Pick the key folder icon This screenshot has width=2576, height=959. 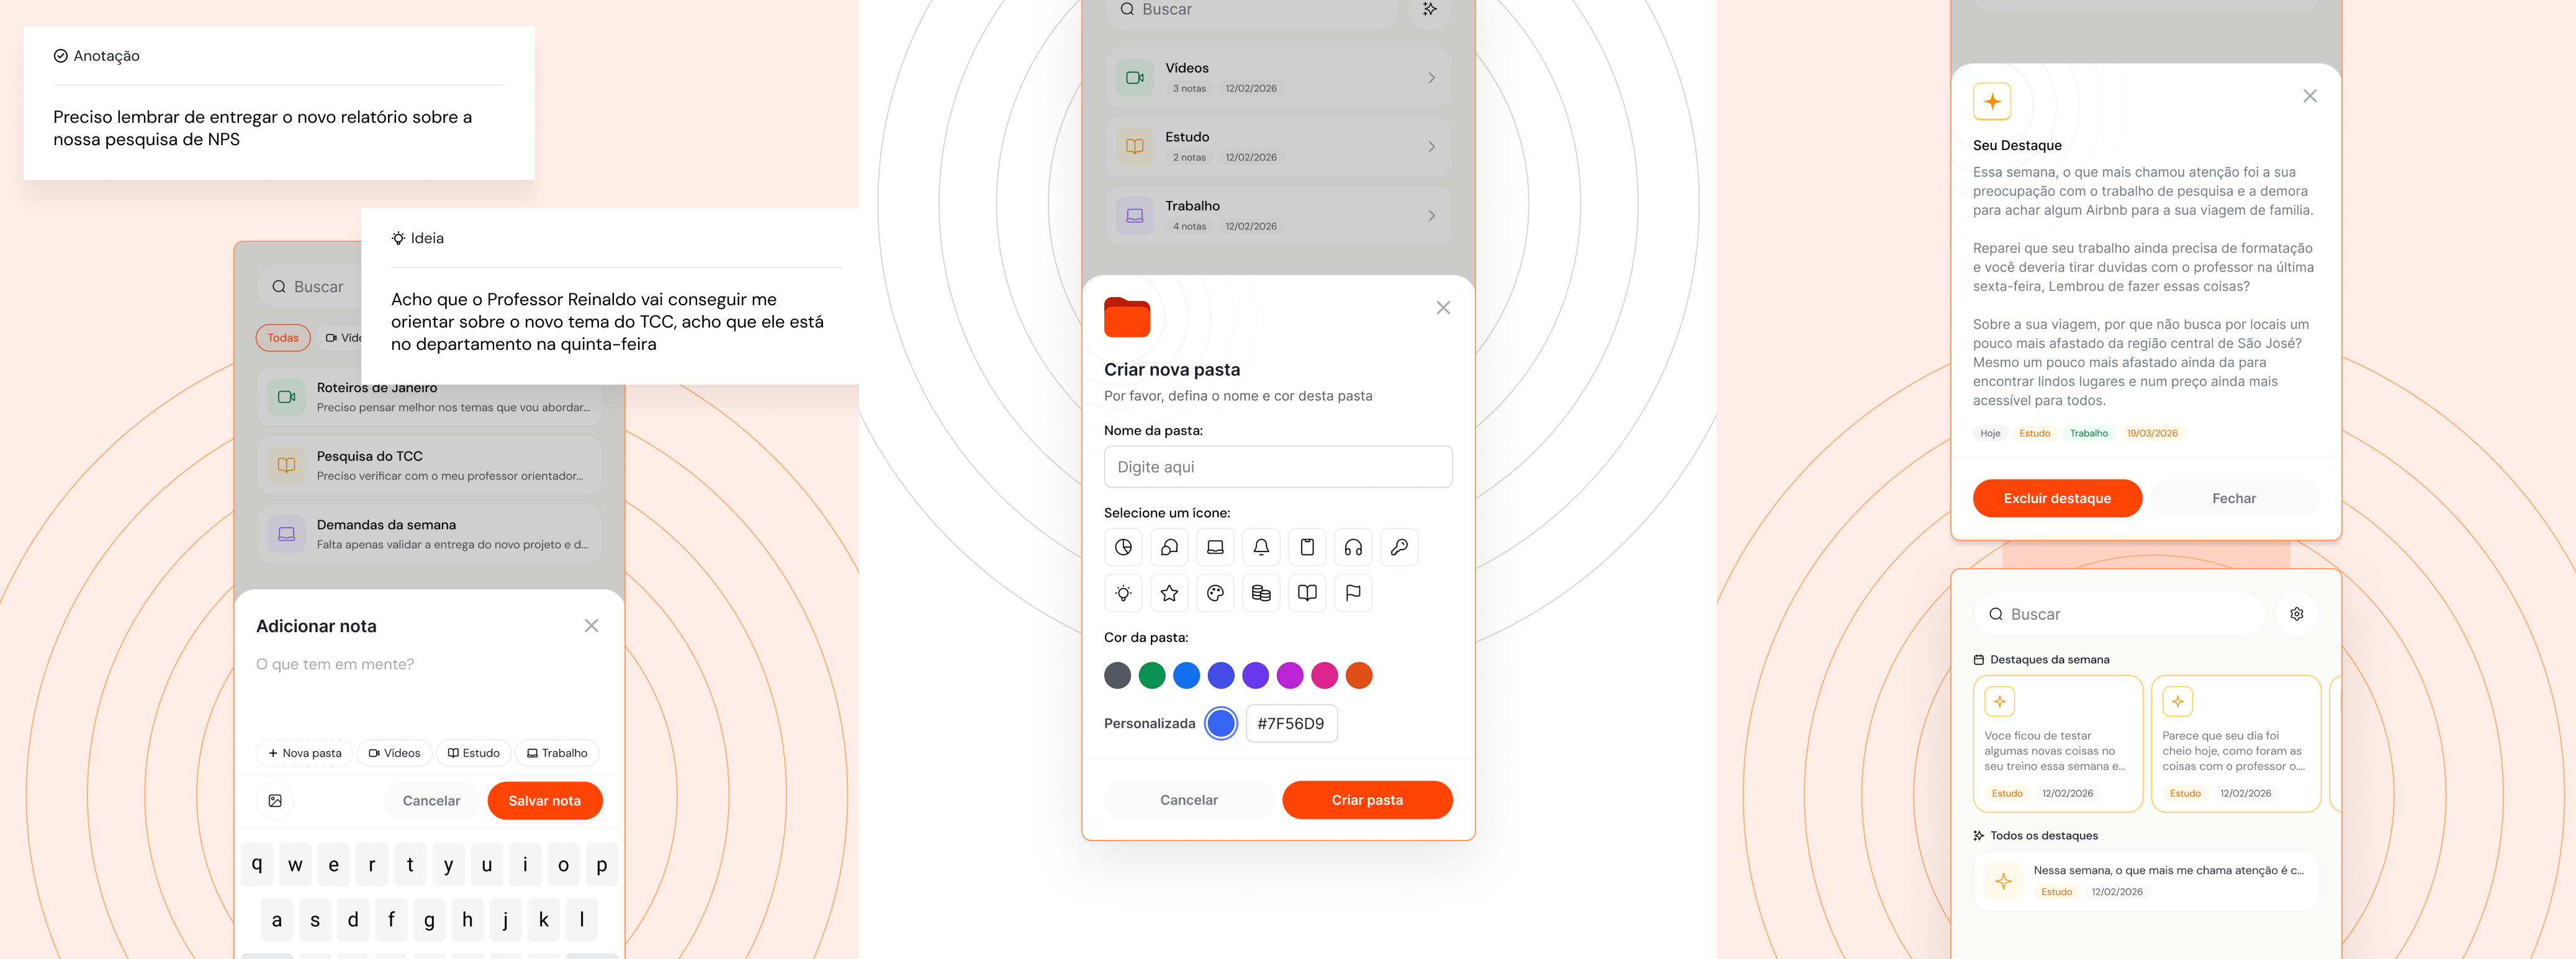coord(1399,548)
